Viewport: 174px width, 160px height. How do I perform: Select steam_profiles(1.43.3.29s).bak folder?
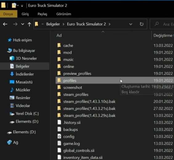coord(89,115)
